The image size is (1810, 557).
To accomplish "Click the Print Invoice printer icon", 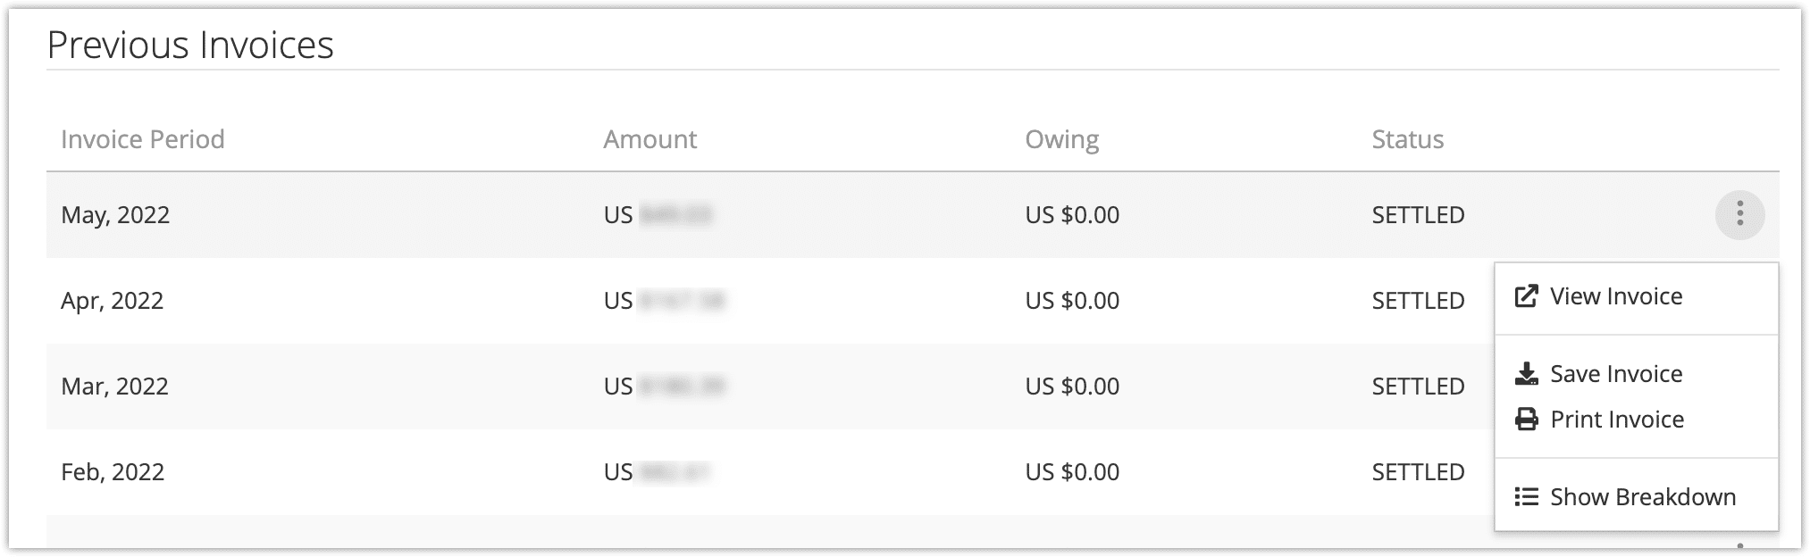I will pos(1526,420).
